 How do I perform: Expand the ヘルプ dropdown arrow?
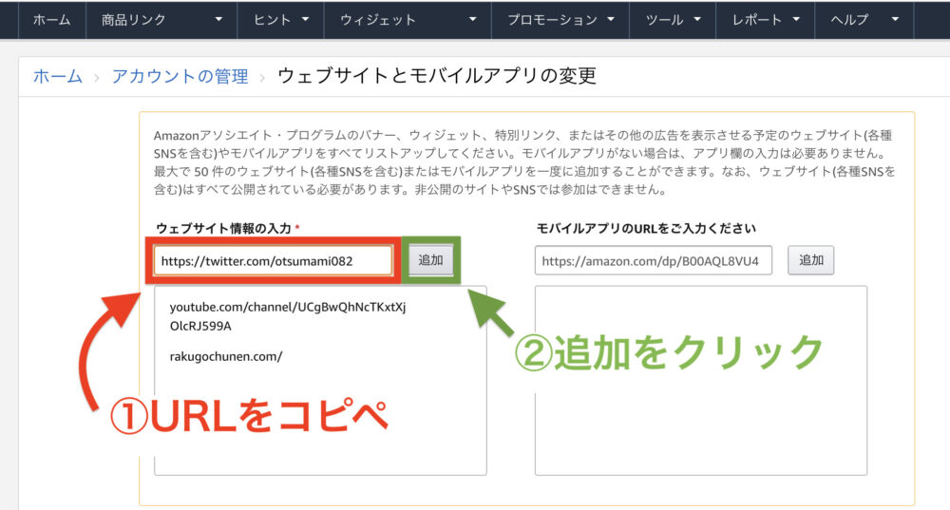tap(896, 19)
